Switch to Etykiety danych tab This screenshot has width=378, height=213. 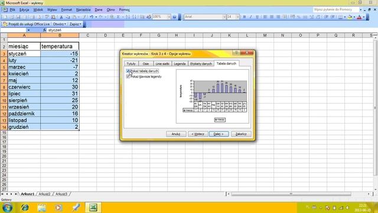point(201,63)
